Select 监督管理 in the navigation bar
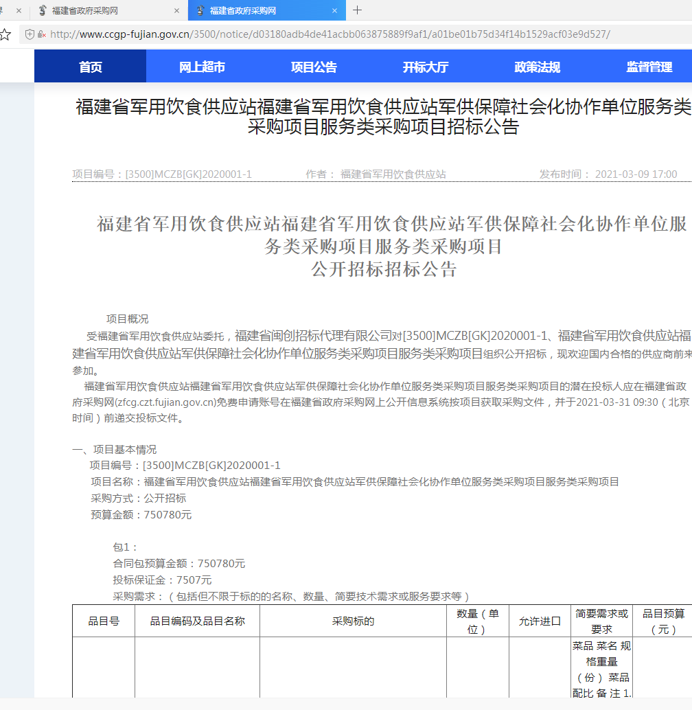The height and width of the screenshot is (710, 692). click(649, 67)
